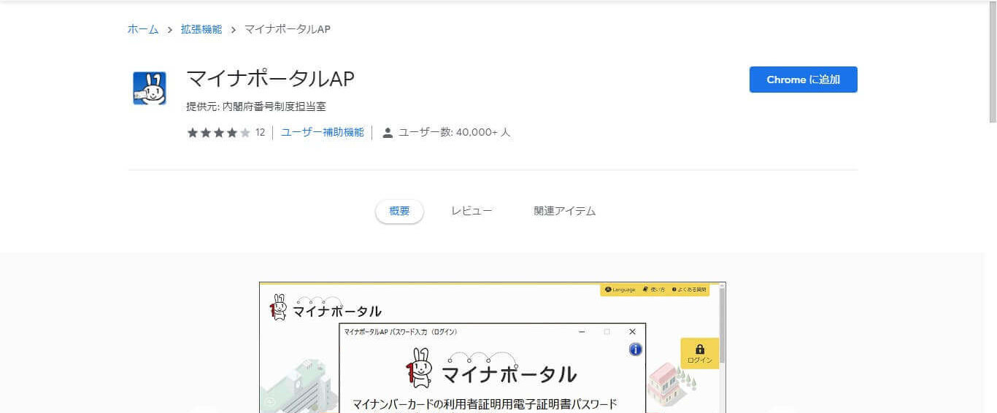Switch to the 関連アイテム tab
997x413 pixels.
tap(564, 211)
